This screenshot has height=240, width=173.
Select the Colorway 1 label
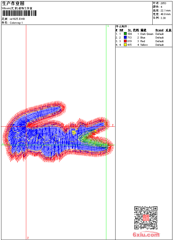tap(16, 23)
